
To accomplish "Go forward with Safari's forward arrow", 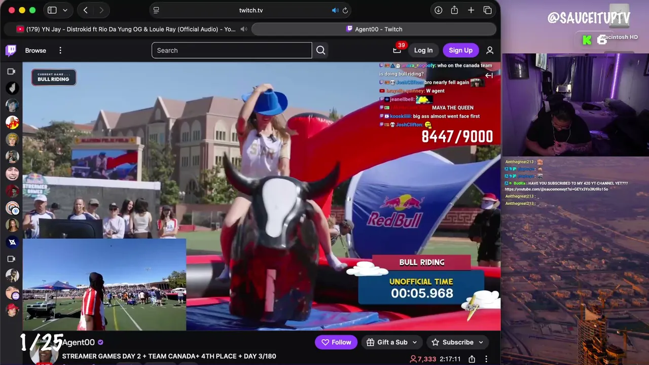I will pyautogui.click(x=101, y=10).
